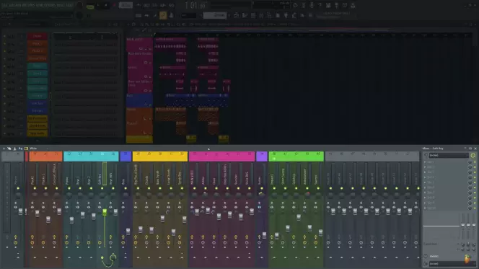
Task: Click the Soft Key green volume fader
Action: [x=105, y=212]
